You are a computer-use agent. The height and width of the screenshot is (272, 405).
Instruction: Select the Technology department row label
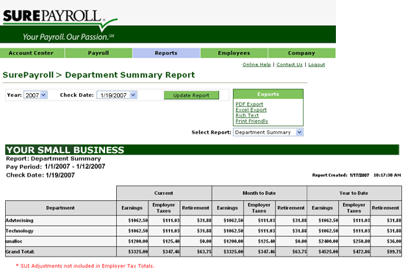[x=20, y=231]
